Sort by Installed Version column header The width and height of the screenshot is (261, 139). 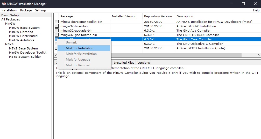pyautogui.click(x=126, y=16)
